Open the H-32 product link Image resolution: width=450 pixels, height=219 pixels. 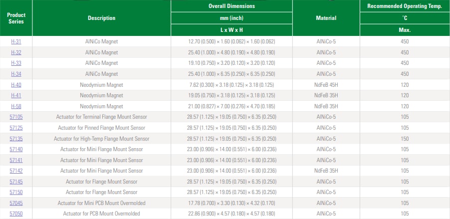pos(16,52)
